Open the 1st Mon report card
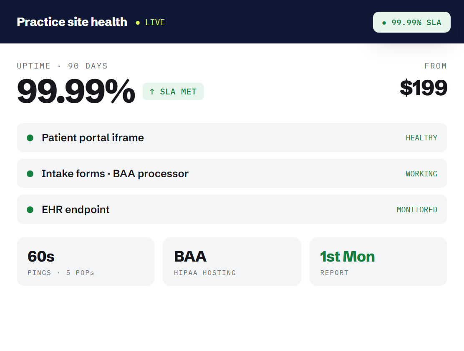 coord(378,262)
